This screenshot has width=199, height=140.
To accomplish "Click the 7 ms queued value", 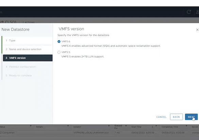I will click(x=117, y=133).
